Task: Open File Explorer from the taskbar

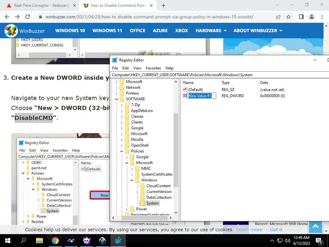Action: (x=39, y=241)
